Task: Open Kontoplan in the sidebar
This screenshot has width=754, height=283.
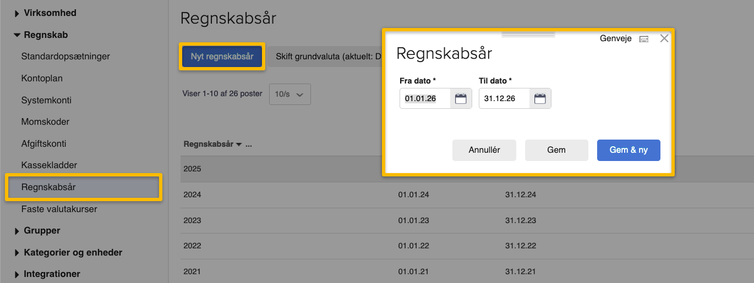Action: point(42,79)
